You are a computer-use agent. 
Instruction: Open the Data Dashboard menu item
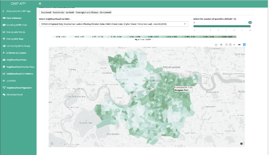(x=14, y=18)
